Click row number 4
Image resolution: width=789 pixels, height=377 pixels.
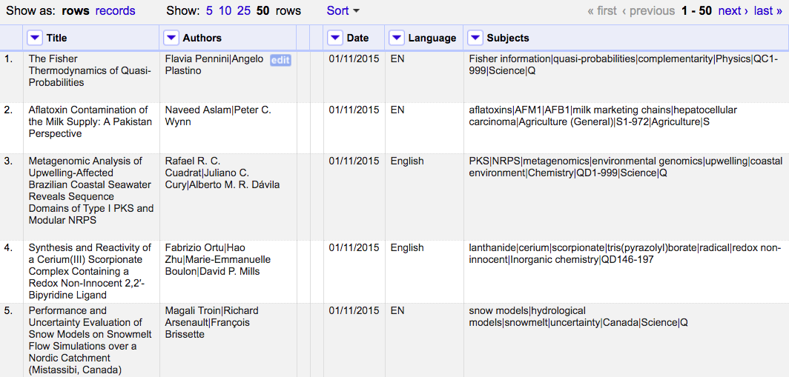click(x=9, y=248)
